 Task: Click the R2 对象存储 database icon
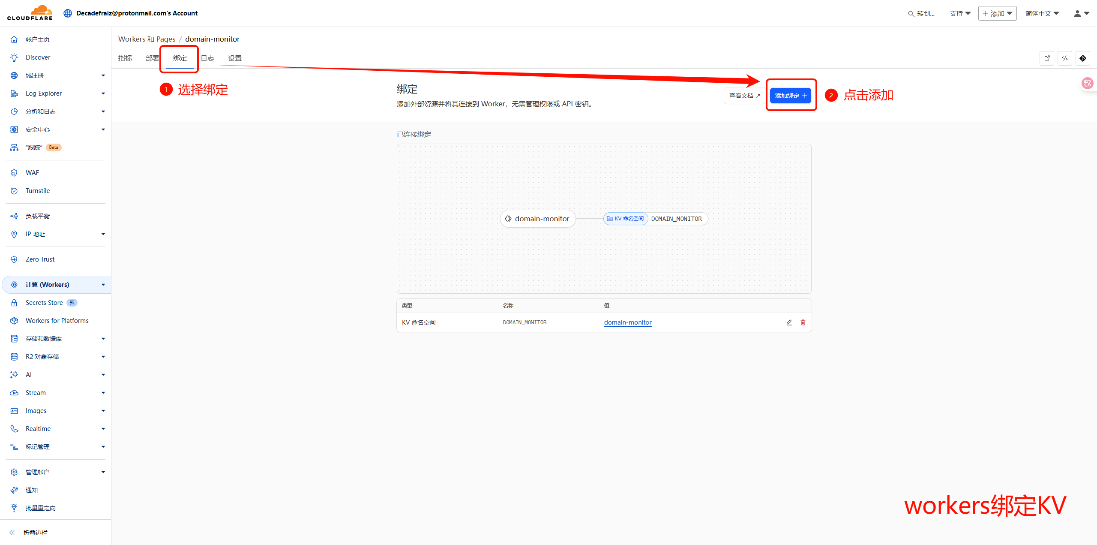click(x=14, y=357)
